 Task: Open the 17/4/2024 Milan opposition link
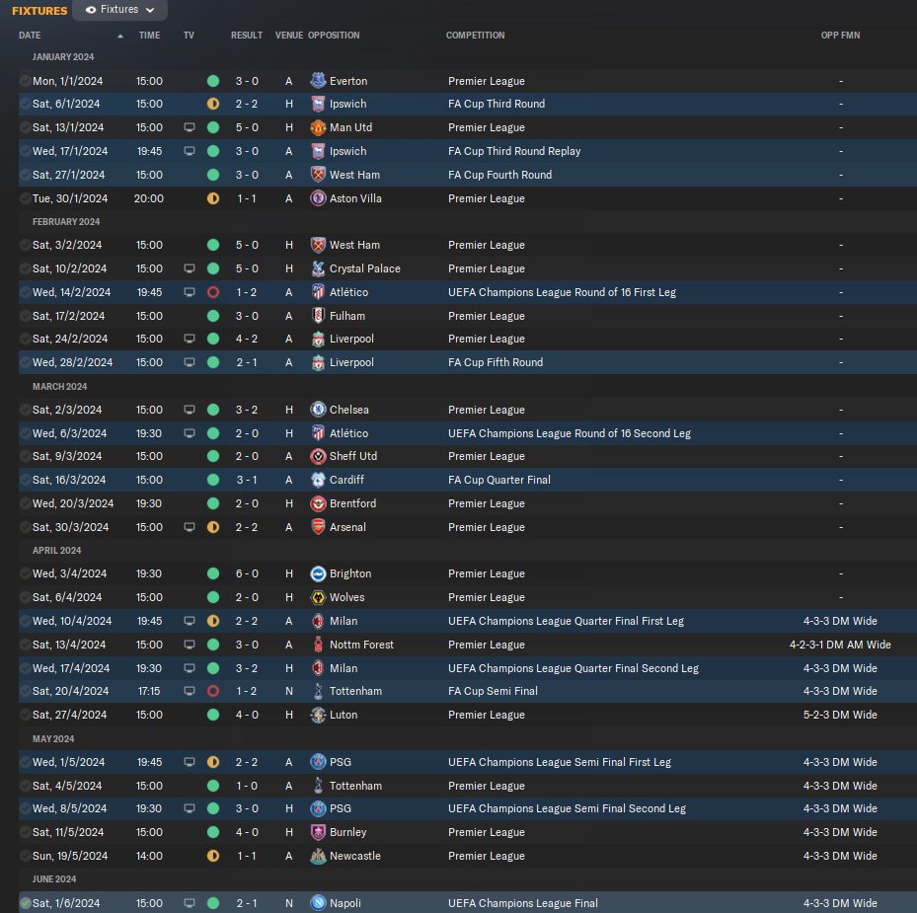(x=344, y=668)
